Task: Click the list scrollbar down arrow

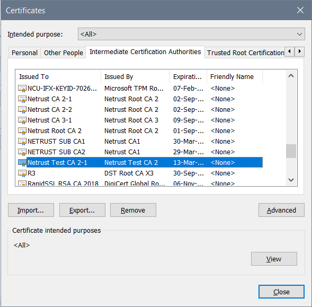Action: [291, 180]
